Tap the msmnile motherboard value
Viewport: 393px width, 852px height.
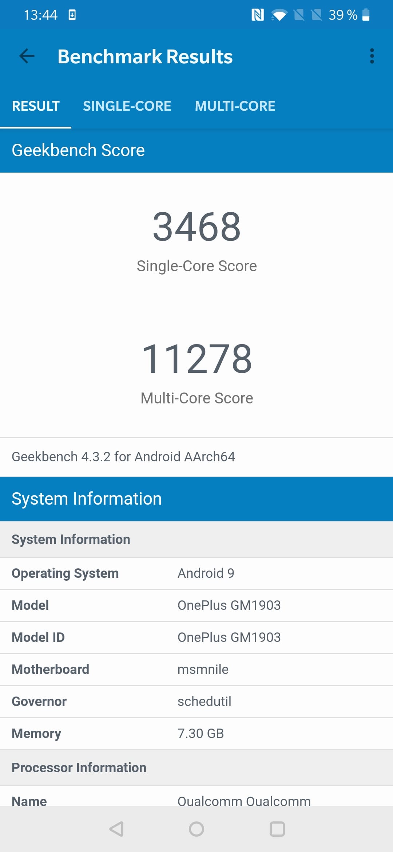pos(203,670)
